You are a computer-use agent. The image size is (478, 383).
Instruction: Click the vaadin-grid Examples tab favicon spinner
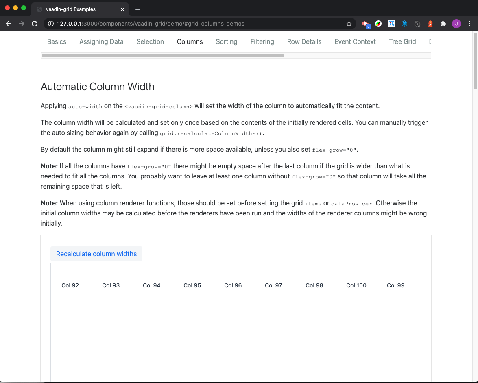coord(39,9)
